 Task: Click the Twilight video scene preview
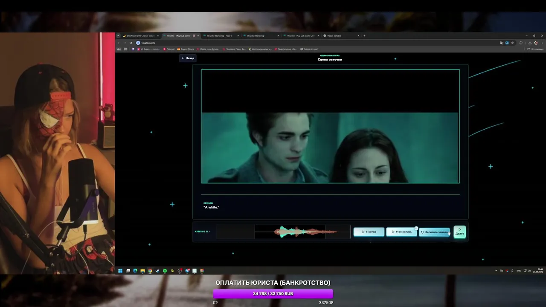[330, 126]
